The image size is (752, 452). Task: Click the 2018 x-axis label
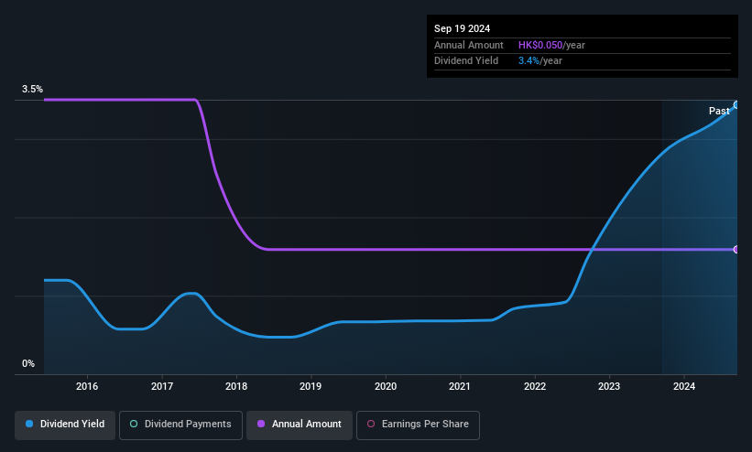point(236,386)
